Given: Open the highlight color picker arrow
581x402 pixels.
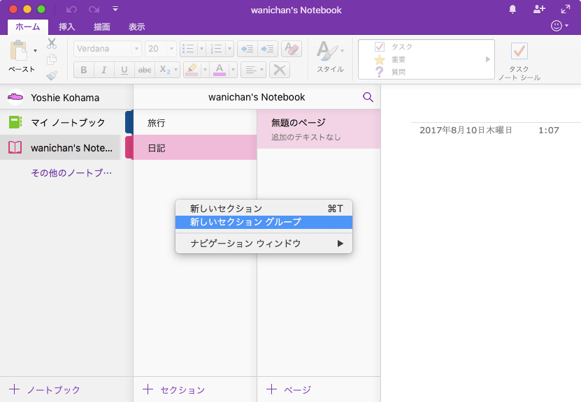Looking at the screenshot, I should [x=205, y=70].
